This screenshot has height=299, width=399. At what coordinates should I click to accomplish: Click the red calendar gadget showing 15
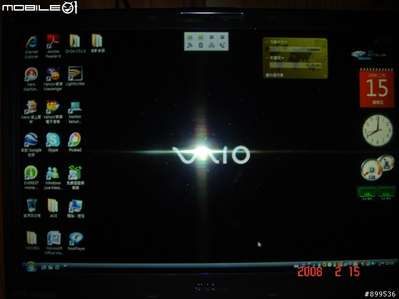tap(377, 88)
